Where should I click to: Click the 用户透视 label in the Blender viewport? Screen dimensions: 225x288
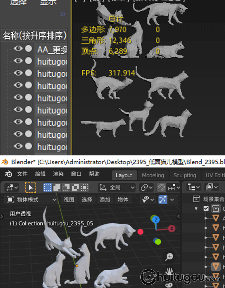(20, 214)
